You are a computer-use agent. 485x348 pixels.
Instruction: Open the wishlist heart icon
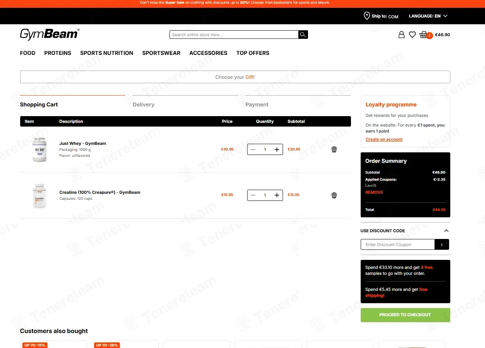[x=412, y=35]
